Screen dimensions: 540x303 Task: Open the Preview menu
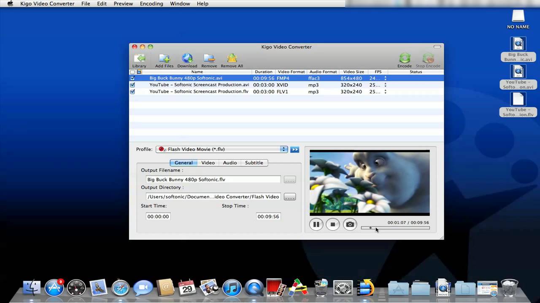(123, 4)
